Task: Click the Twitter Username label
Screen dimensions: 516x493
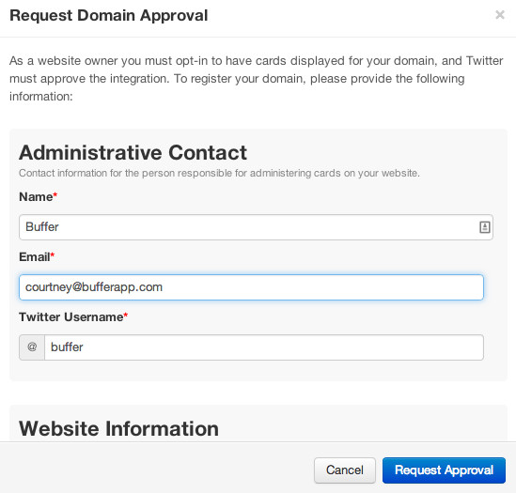Action: (71, 317)
